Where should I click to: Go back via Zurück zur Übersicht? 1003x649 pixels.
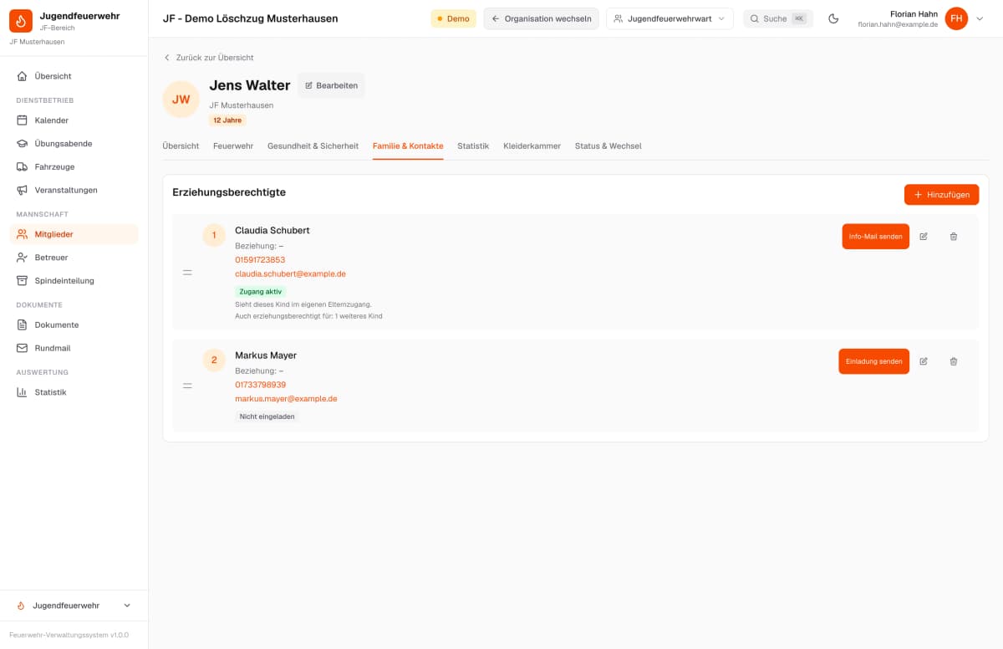coord(208,58)
